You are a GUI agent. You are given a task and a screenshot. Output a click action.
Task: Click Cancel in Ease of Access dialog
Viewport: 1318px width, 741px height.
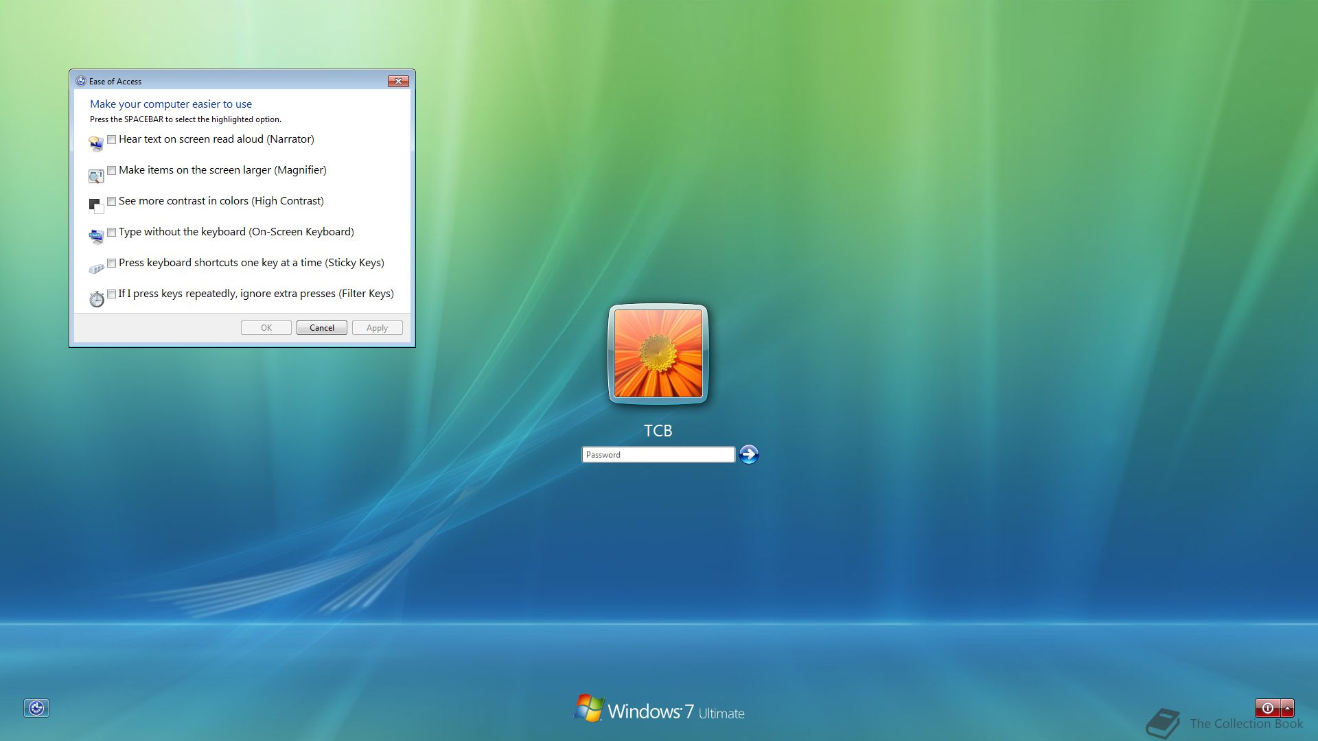click(322, 328)
